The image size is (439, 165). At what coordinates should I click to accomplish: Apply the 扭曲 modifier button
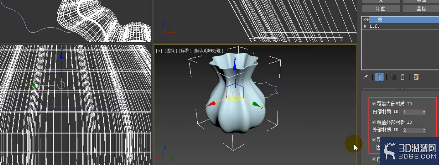(x=381, y=9)
